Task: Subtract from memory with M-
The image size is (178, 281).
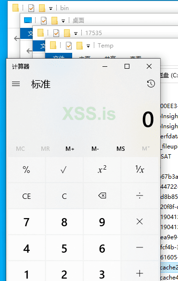Action: coord(95,149)
